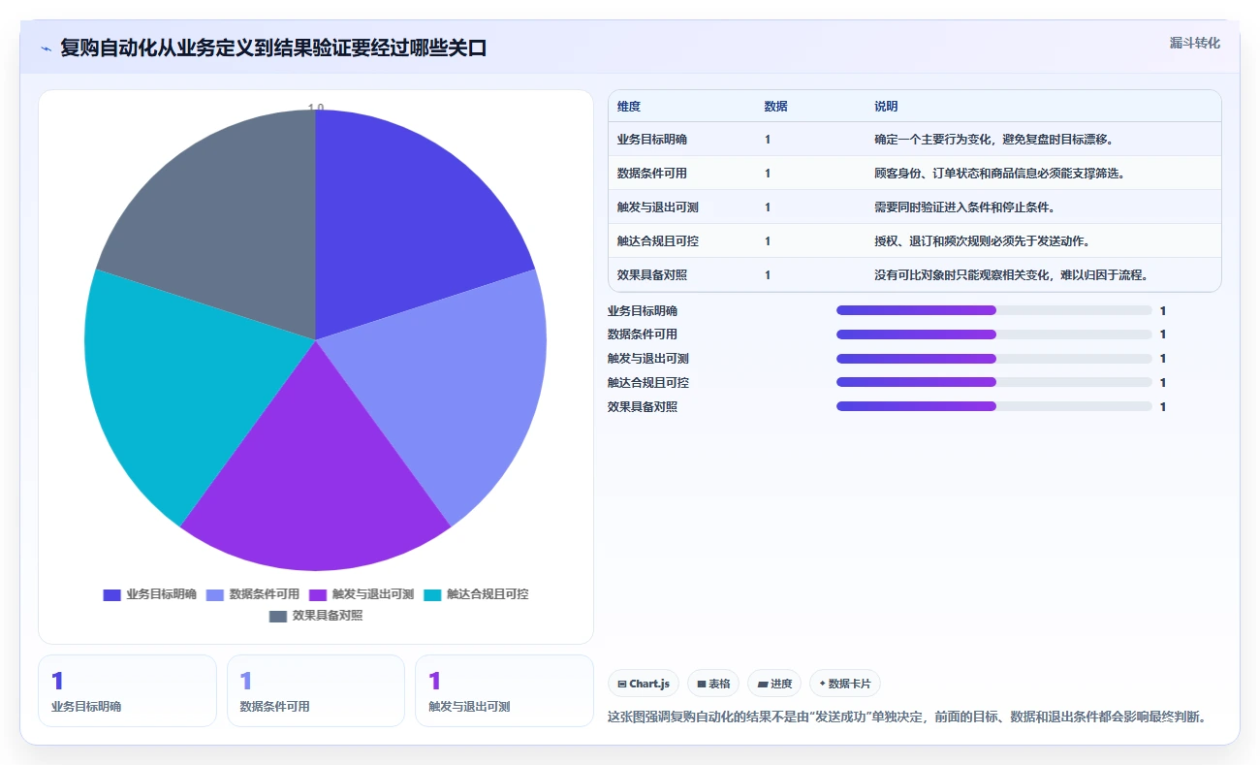Click the 业务目标明确 progress bar

[x=993, y=310]
